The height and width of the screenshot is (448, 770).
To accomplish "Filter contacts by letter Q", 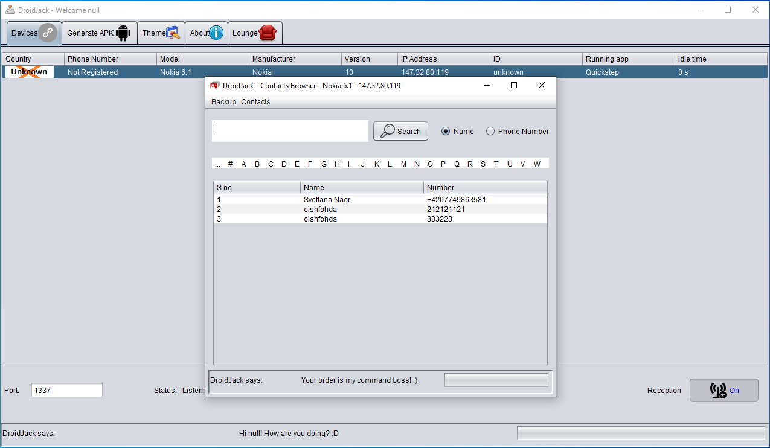I will (x=457, y=164).
